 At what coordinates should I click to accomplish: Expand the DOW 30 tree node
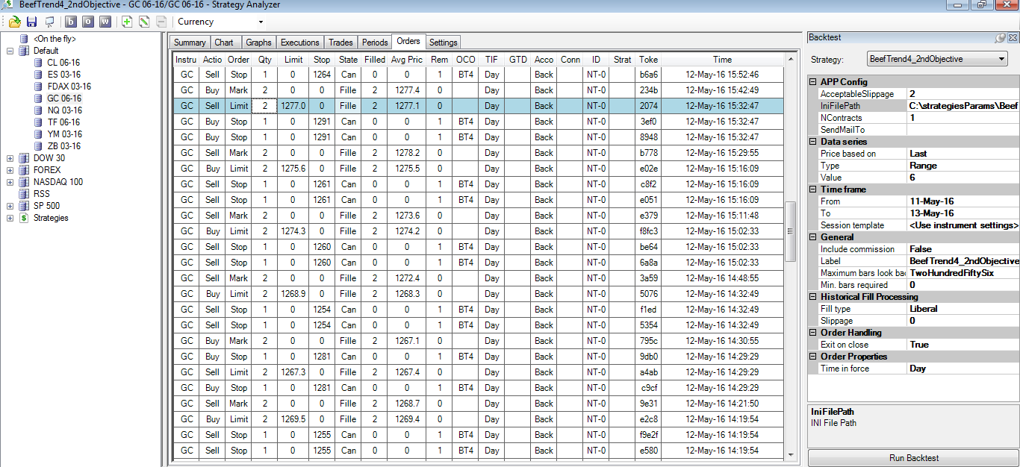[10, 158]
